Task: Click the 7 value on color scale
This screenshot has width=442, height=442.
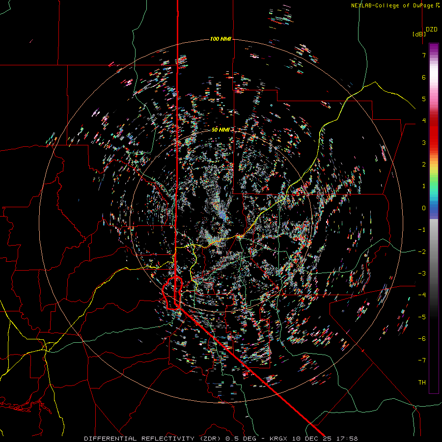Action: [x=424, y=55]
